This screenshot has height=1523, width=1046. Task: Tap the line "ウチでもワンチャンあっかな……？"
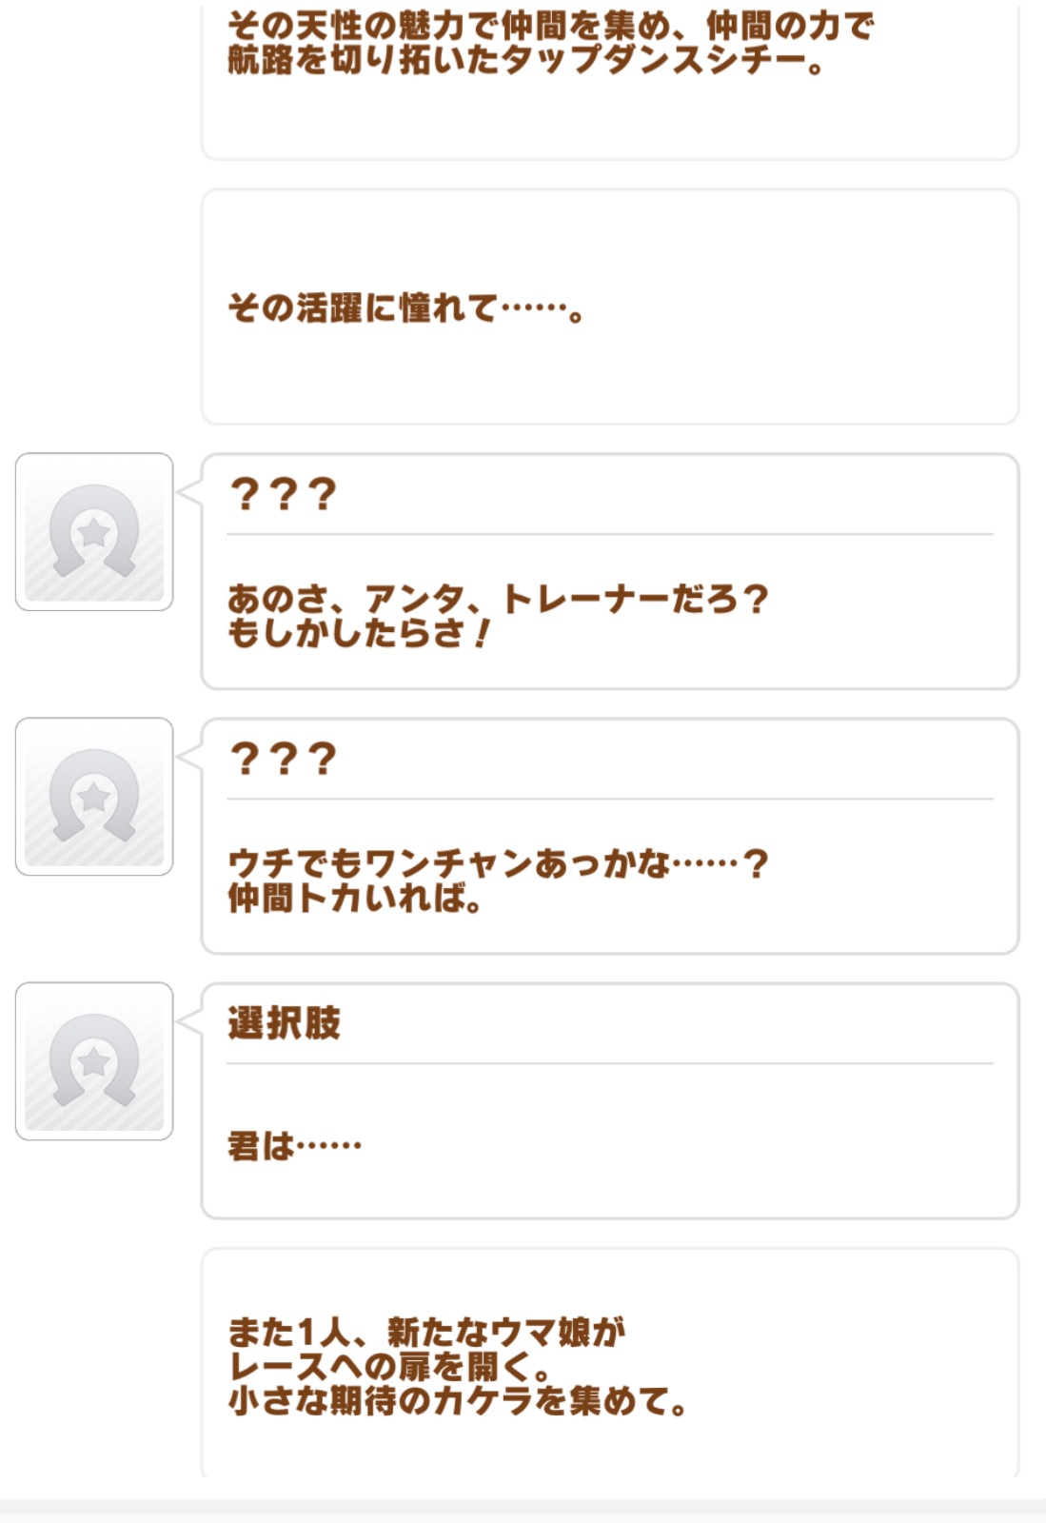pos(497,863)
